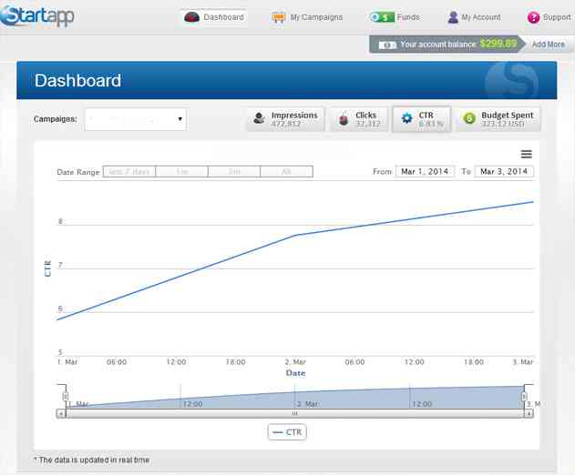Select the All date range
Viewport: 575px width, 475px height.
[286, 171]
